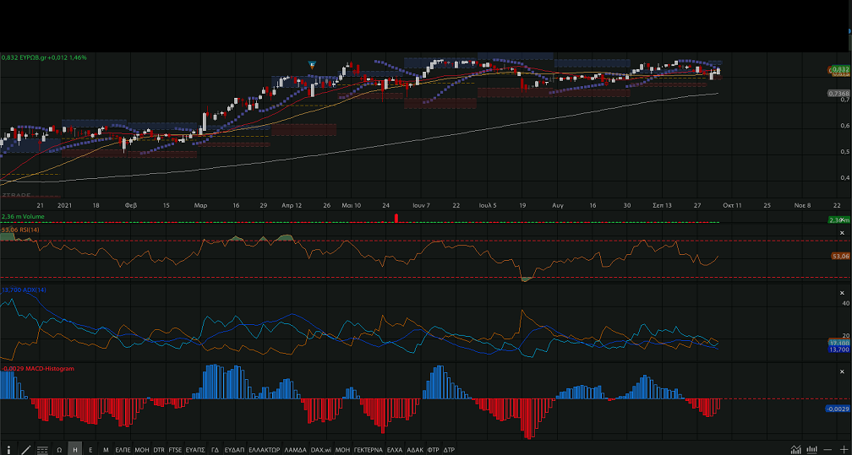Select the Ω timeframe button
The width and height of the screenshot is (852, 455).
pyautogui.click(x=59, y=450)
